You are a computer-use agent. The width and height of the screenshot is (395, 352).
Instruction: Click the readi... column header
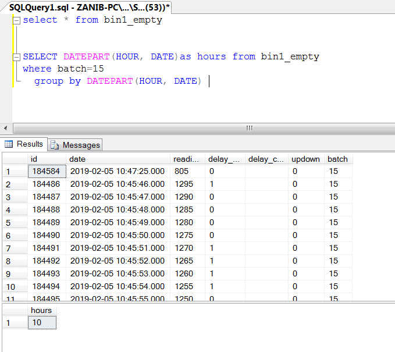pyautogui.click(x=187, y=159)
